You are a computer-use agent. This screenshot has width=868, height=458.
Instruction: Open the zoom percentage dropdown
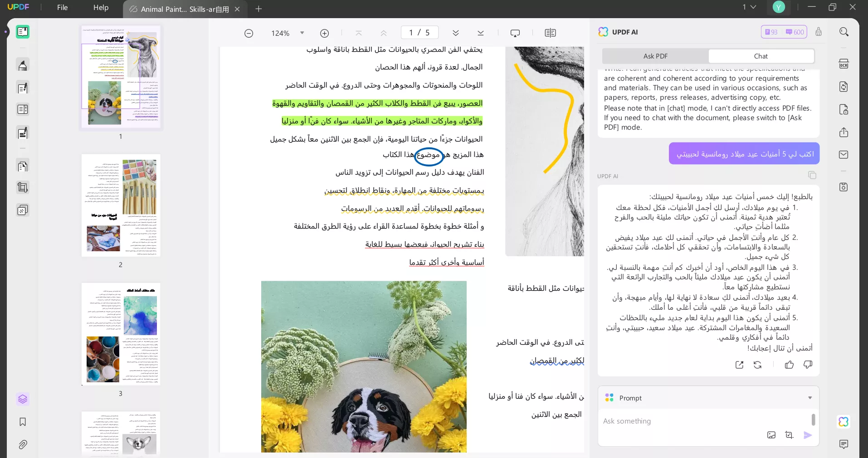pyautogui.click(x=302, y=33)
